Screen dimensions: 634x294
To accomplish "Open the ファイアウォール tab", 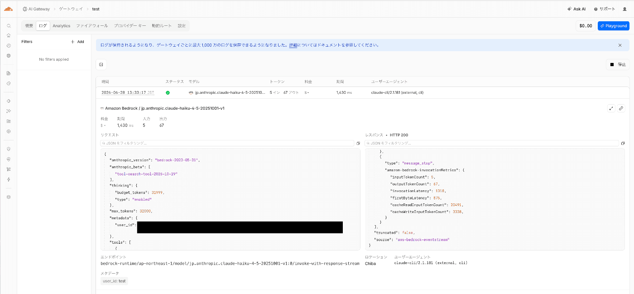I will (92, 26).
